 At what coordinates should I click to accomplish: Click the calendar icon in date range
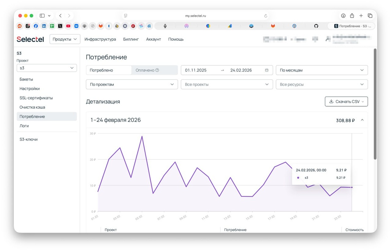pyautogui.click(x=267, y=70)
